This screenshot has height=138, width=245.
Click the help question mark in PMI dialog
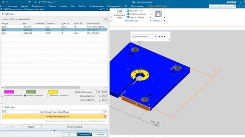click(x=104, y=9)
